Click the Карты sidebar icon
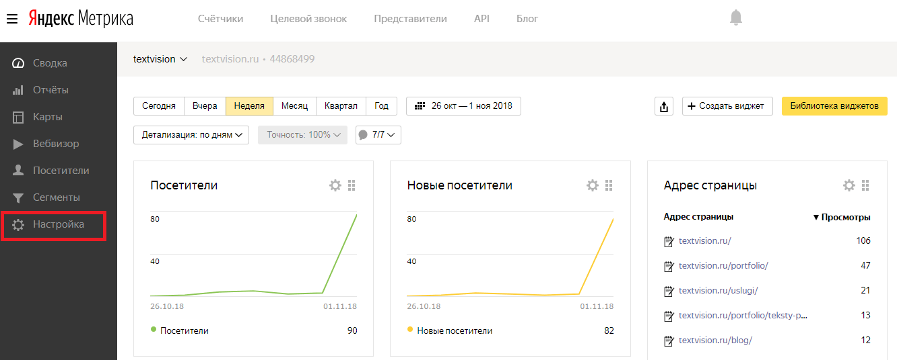 19,117
